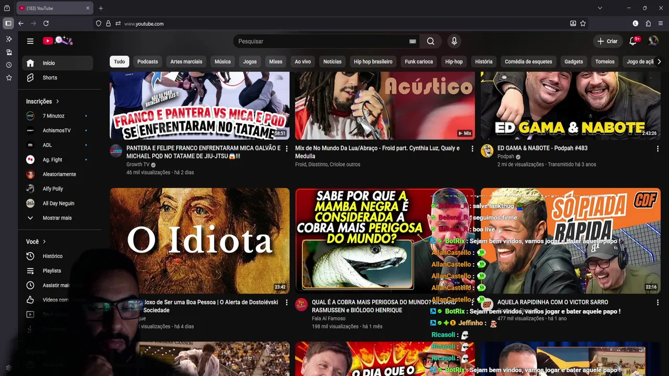Open Playlists in sidebar
Viewport: 669px width, 376px height.
coord(57,271)
